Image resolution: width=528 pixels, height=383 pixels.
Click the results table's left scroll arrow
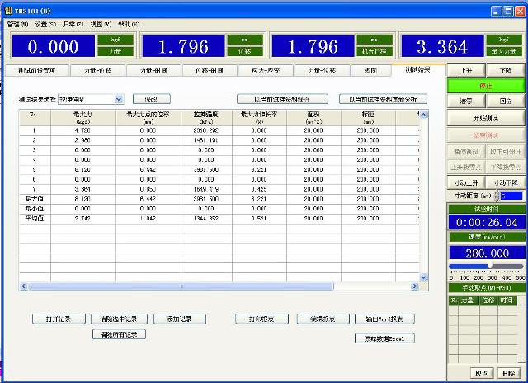23,286
